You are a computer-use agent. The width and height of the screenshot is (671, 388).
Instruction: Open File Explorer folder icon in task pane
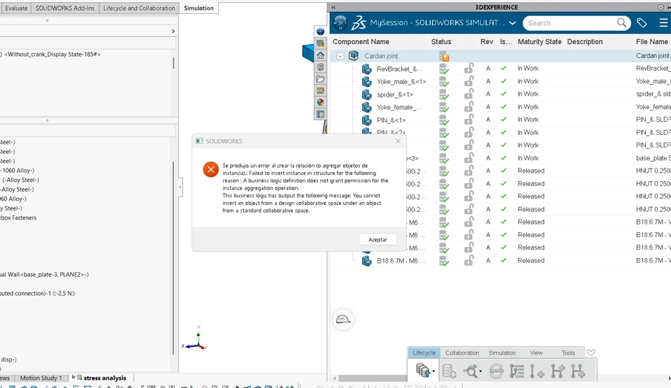coord(320,79)
